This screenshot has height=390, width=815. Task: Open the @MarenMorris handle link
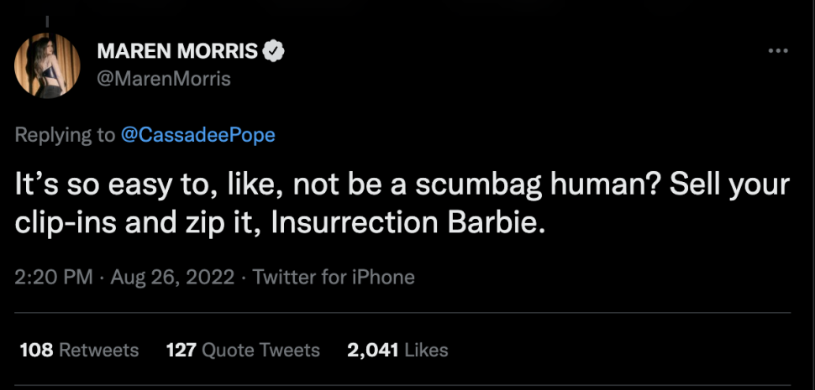click(164, 79)
